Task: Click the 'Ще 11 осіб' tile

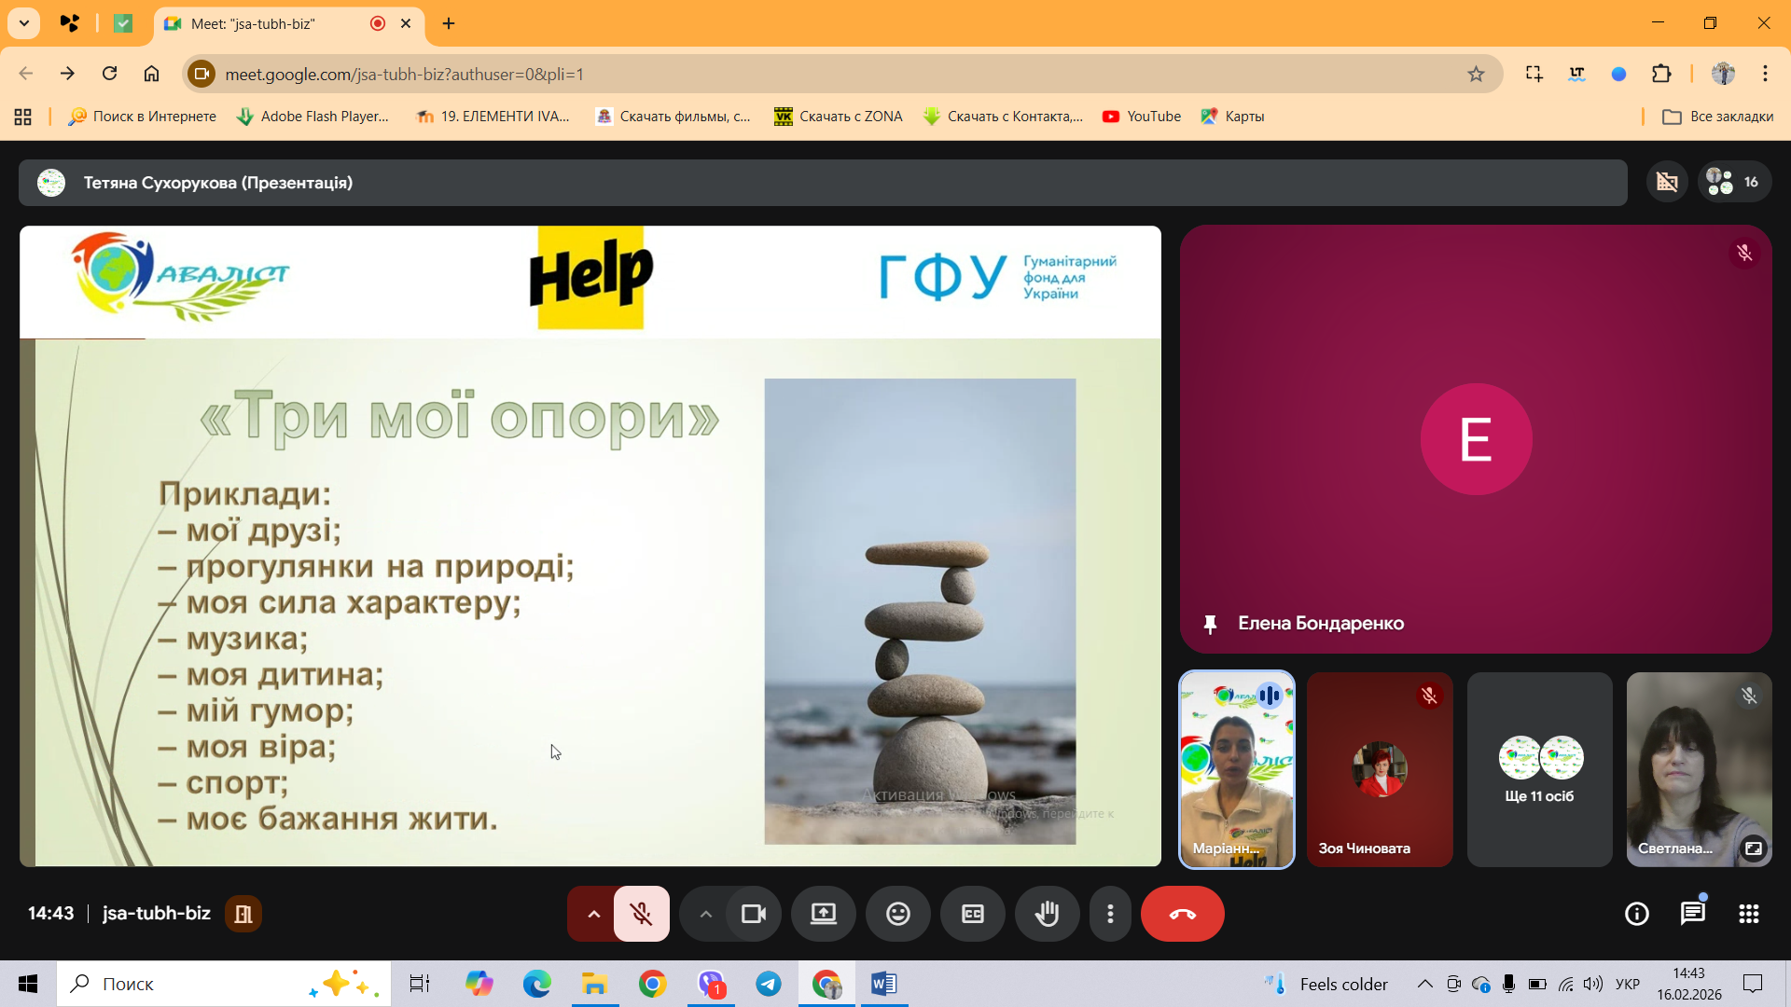Action: coord(1539,770)
